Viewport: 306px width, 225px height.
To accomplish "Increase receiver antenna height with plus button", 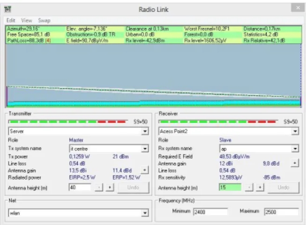I will 260,188.
